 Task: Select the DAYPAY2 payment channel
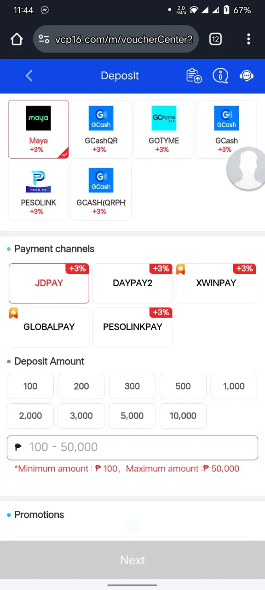pyautogui.click(x=132, y=283)
